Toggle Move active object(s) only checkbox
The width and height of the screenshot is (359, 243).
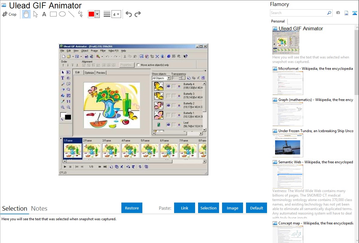[138, 65]
